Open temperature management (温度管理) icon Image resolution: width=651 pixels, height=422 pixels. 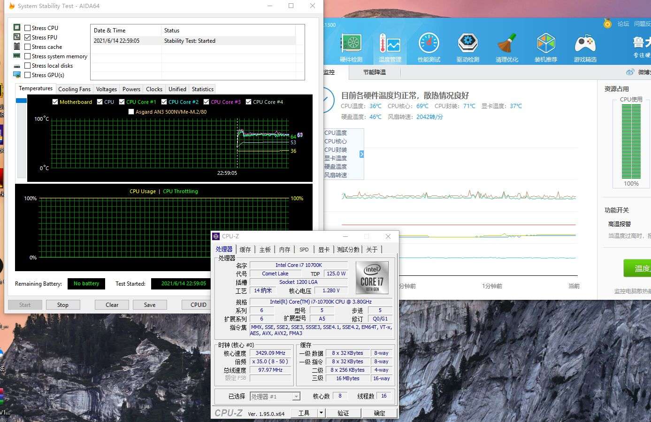(x=390, y=47)
